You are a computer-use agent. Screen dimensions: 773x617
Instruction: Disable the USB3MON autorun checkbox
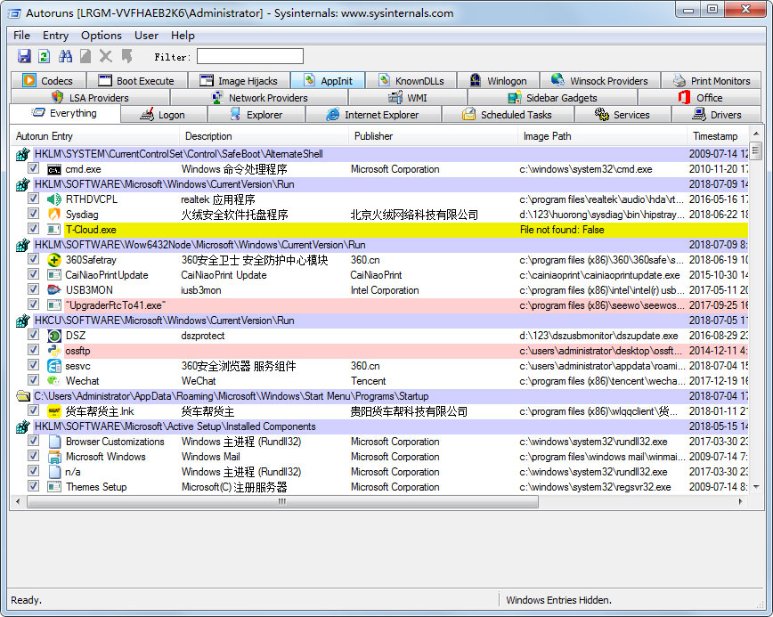(33, 290)
